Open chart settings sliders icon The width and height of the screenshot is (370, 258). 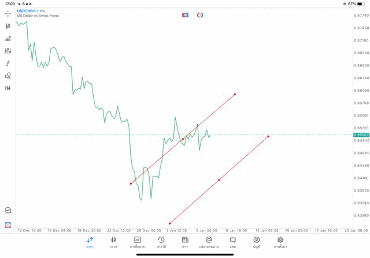[8, 51]
